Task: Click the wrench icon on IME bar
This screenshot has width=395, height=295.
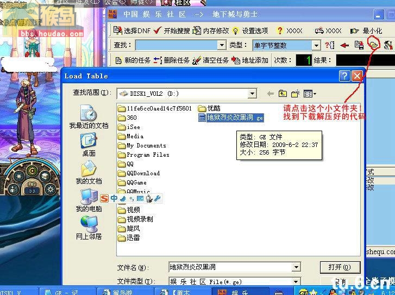Action: [x=157, y=199]
